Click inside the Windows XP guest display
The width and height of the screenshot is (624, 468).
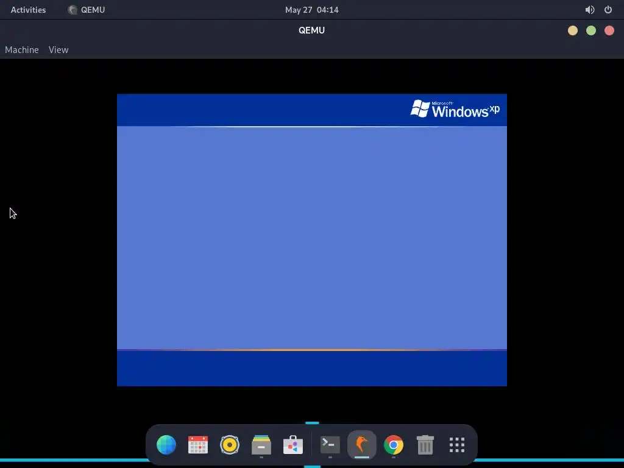tap(311, 240)
